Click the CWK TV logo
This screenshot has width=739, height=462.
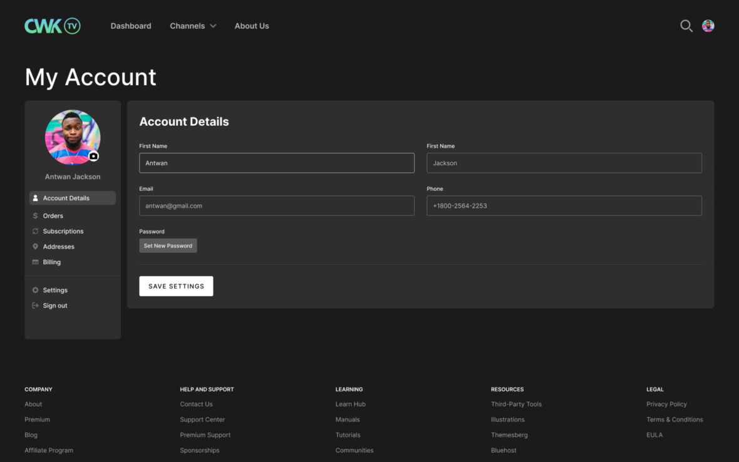click(52, 26)
